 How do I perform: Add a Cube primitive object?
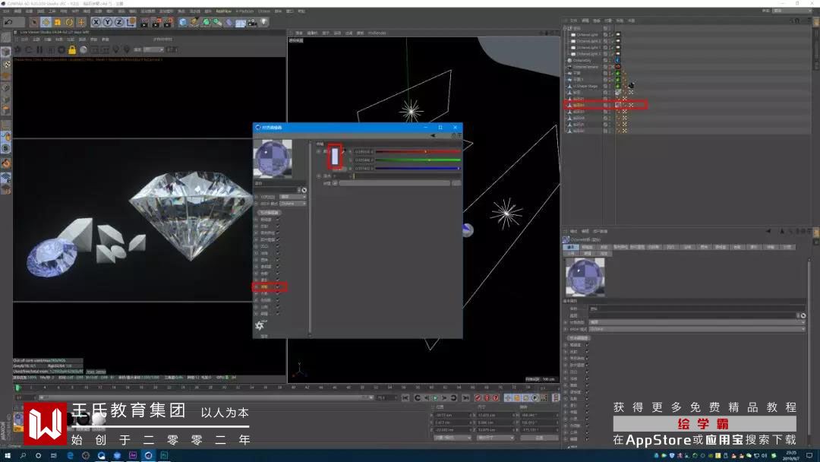(182, 22)
